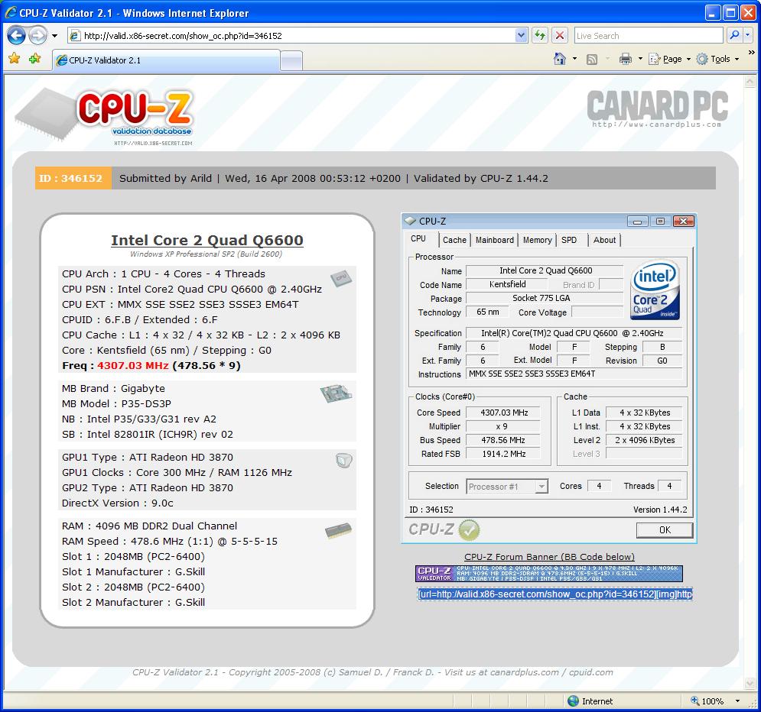Click the browser Back arrow button
The height and width of the screenshot is (712, 761).
pyautogui.click(x=17, y=35)
